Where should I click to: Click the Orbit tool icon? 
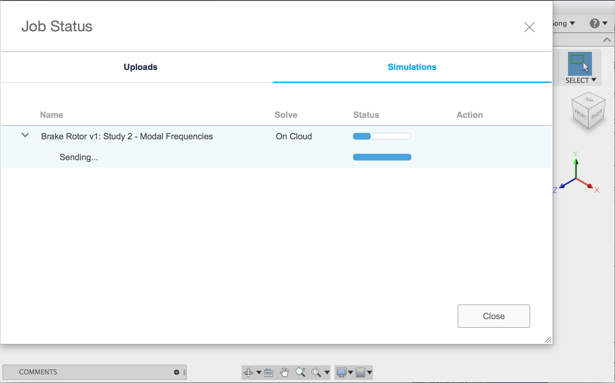point(248,372)
